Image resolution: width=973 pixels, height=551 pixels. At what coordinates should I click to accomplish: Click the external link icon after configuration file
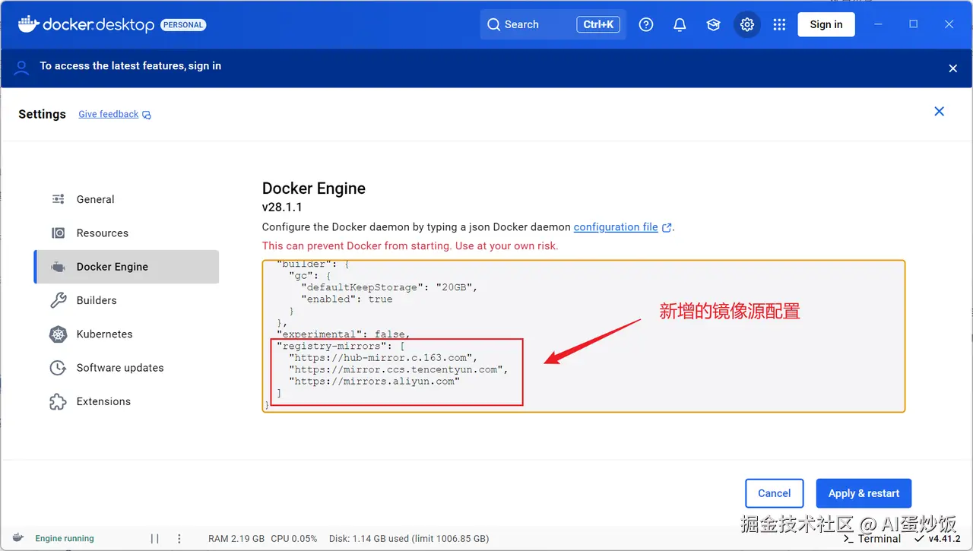point(667,227)
